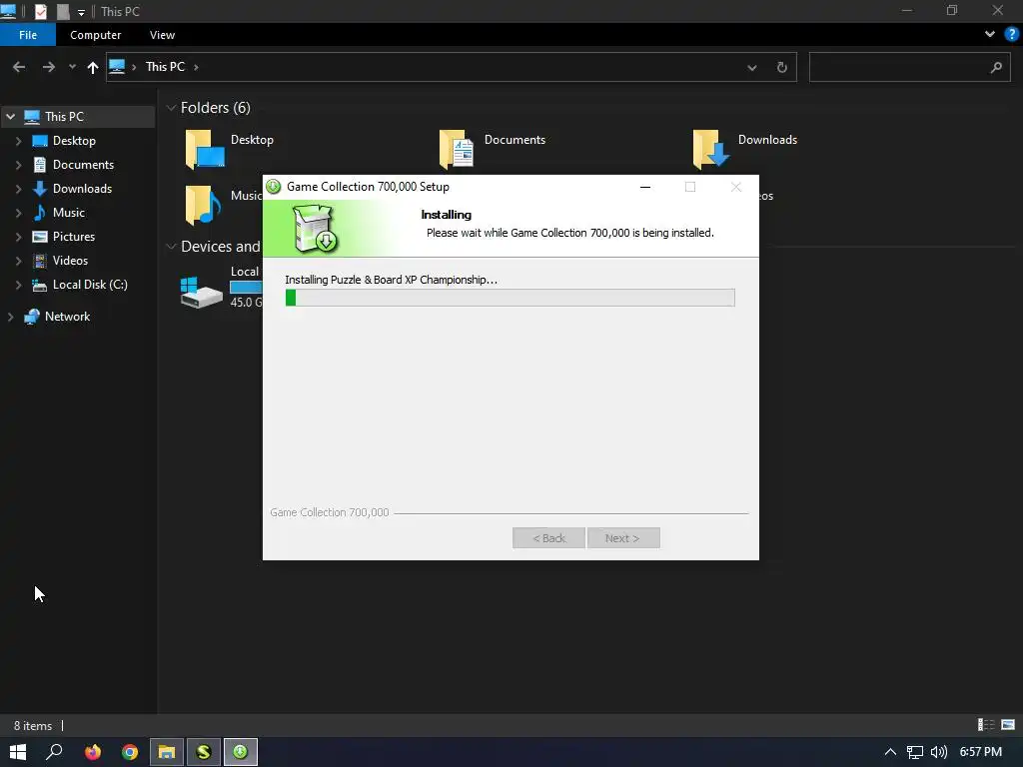
Task: Select the Music folder icon in Folders
Action: 203,205
